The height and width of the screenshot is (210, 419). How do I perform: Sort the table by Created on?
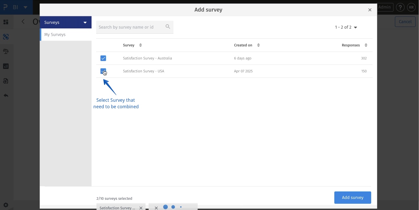(258, 45)
